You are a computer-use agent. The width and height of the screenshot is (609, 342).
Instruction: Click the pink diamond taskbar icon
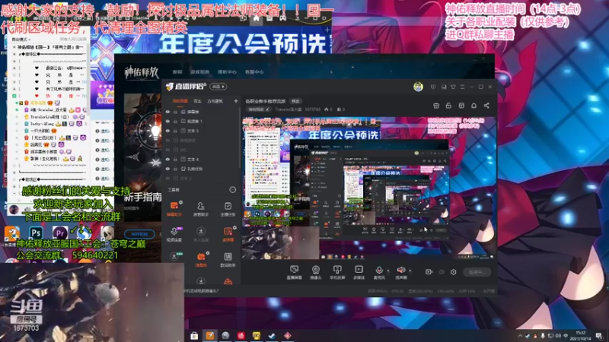(x=288, y=335)
